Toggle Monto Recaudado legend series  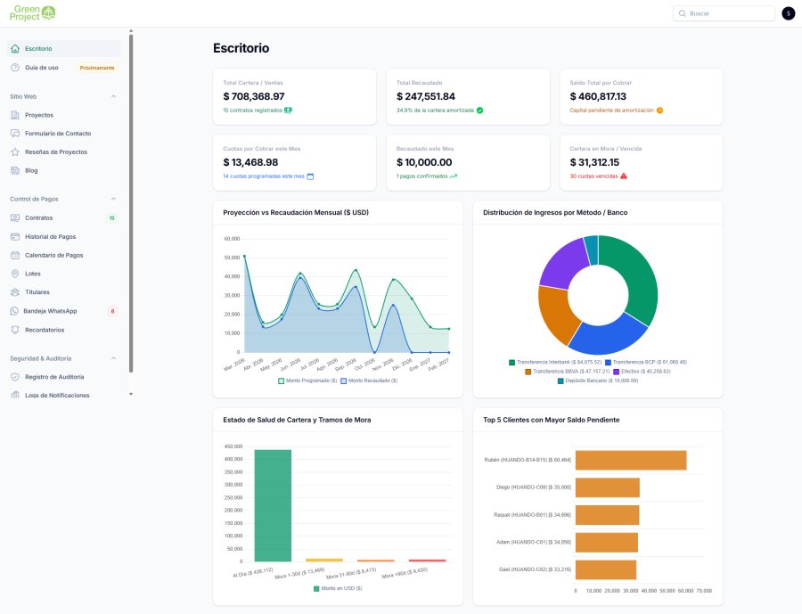point(369,381)
